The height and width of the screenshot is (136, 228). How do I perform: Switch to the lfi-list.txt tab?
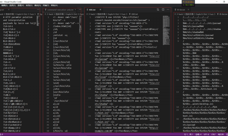[x=181, y=10]
